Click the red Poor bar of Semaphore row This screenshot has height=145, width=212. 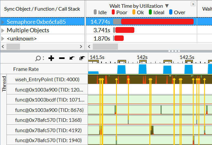[x=157, y=22]
